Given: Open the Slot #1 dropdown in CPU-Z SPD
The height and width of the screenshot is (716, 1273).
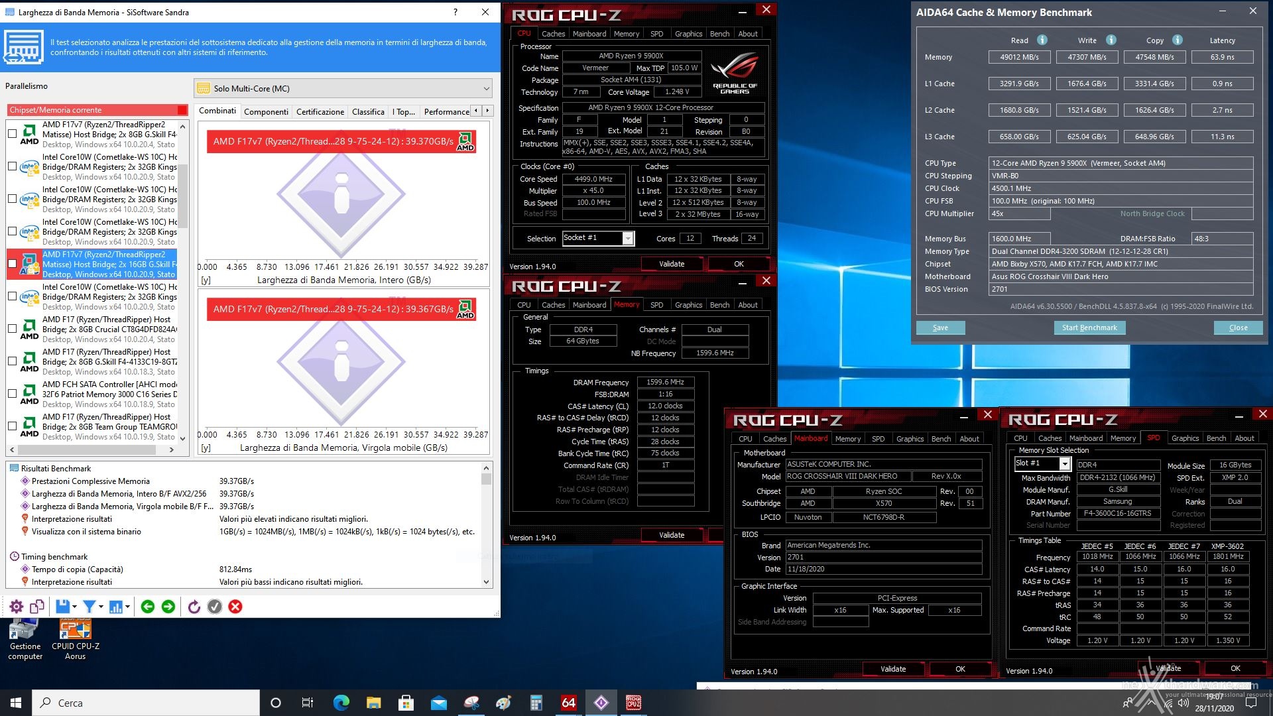Looking at the screenshot, I should [x=1065, y=463].
